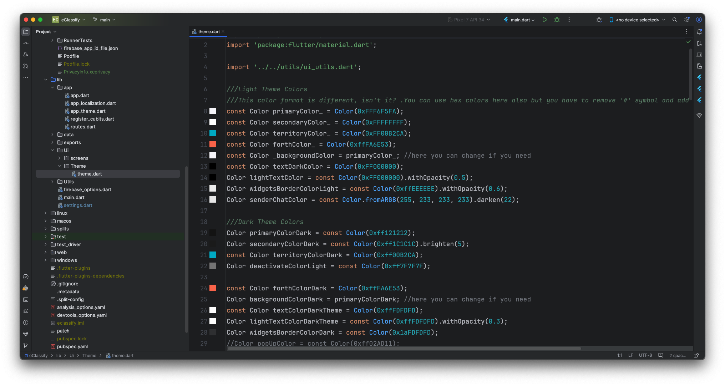Open IDE settings gear icon
Image resolution: width=725 pixels, height=386 pixels.
(x=686, y=20)
